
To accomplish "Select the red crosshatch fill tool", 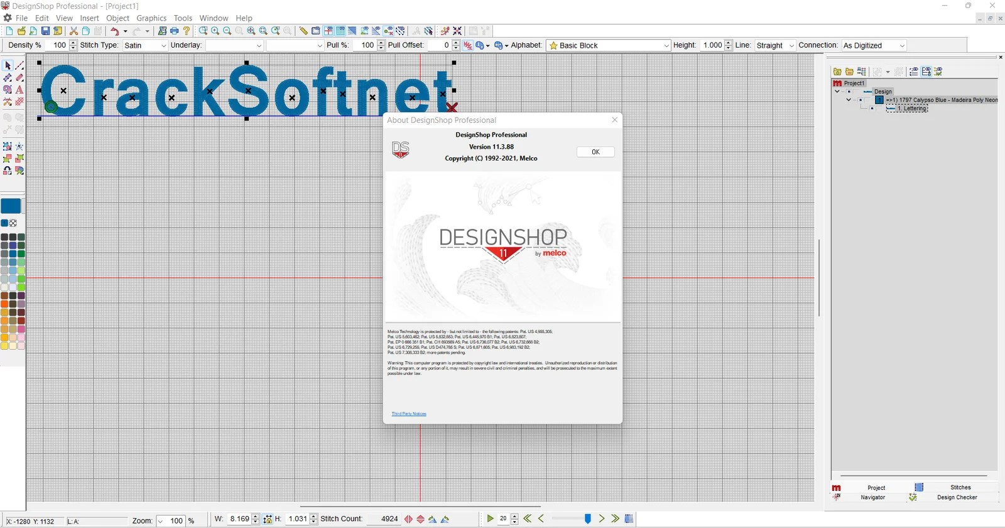I will 19,102.
